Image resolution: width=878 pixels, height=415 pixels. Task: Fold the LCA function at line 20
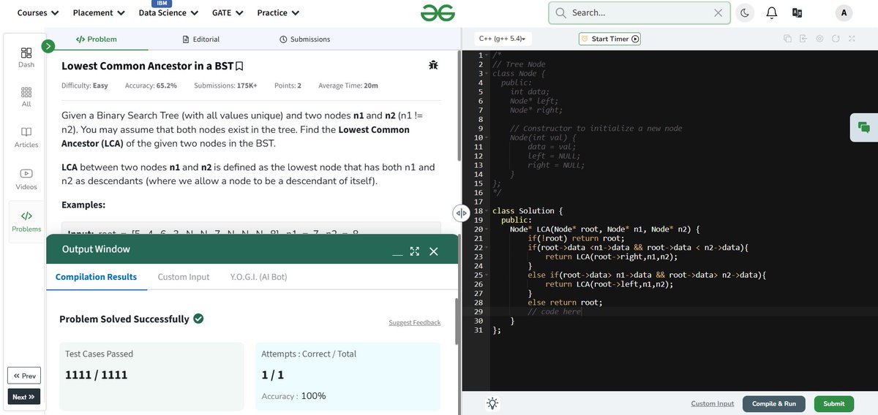[487, 229]
